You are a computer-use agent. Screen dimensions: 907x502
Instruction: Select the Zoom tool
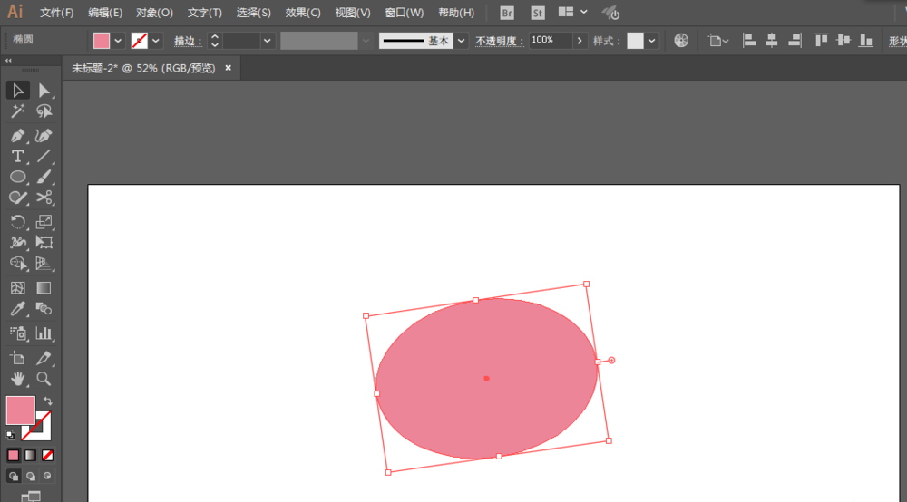[44, 379]
